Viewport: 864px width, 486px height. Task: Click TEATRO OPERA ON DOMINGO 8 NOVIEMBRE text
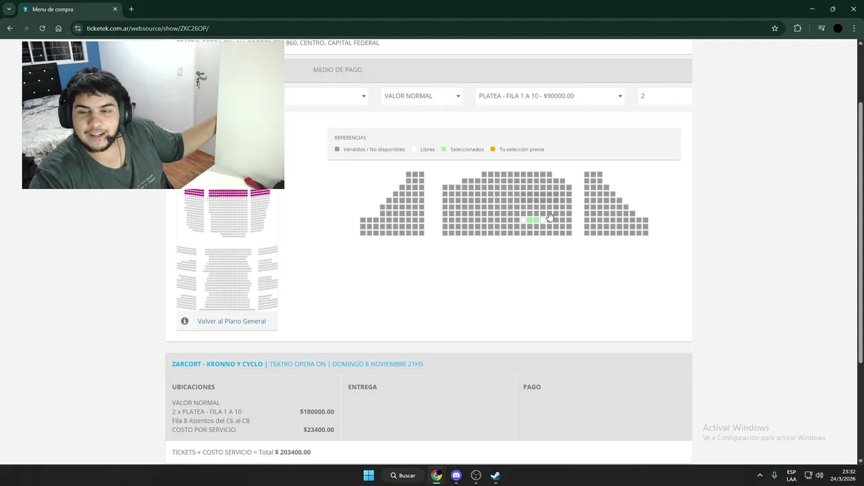click(x=346, y=364)
